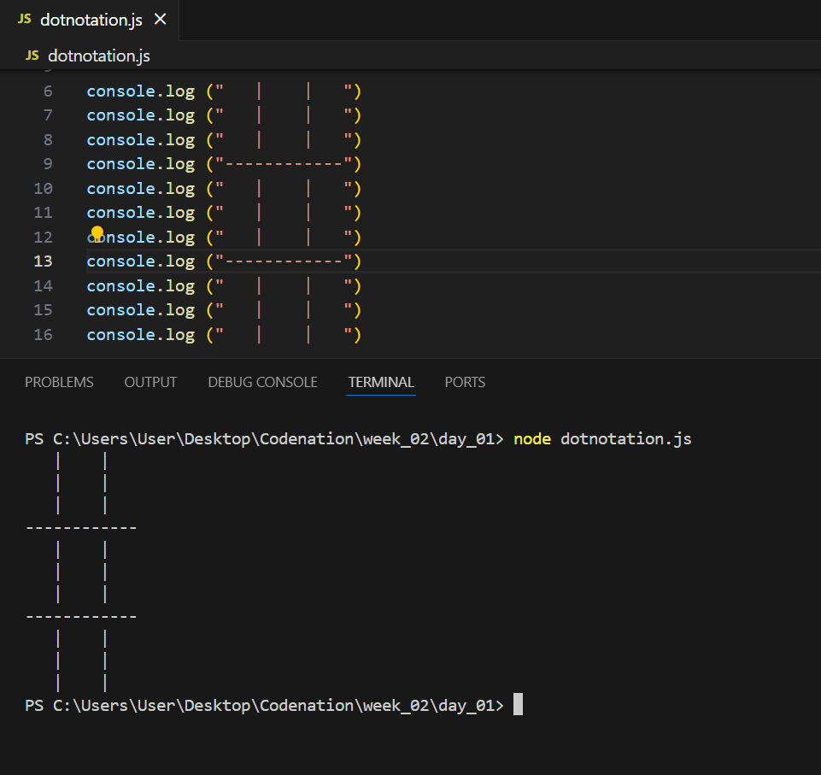Show the DEBUG CONSOLE tab

(x=263, y=382)
